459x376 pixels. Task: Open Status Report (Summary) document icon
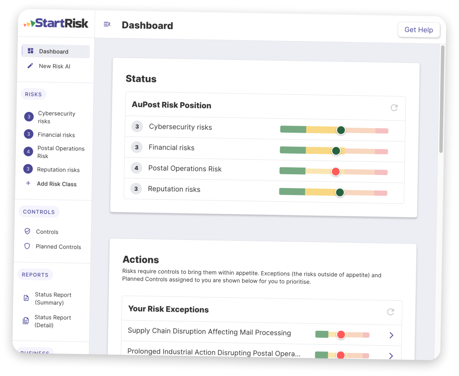tap(26, 298)
